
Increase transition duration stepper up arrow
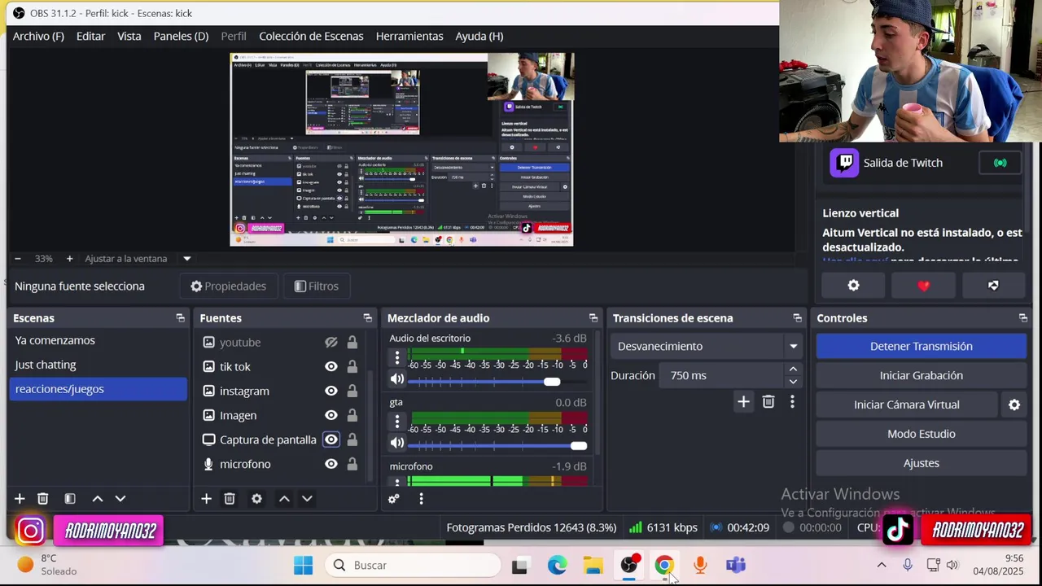(793, 370)
